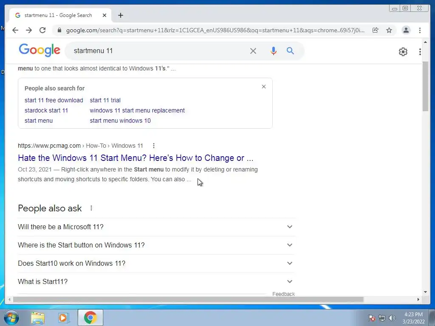Click the browser address bar
The width and height of the screenshot is (435, 326).
215,30
